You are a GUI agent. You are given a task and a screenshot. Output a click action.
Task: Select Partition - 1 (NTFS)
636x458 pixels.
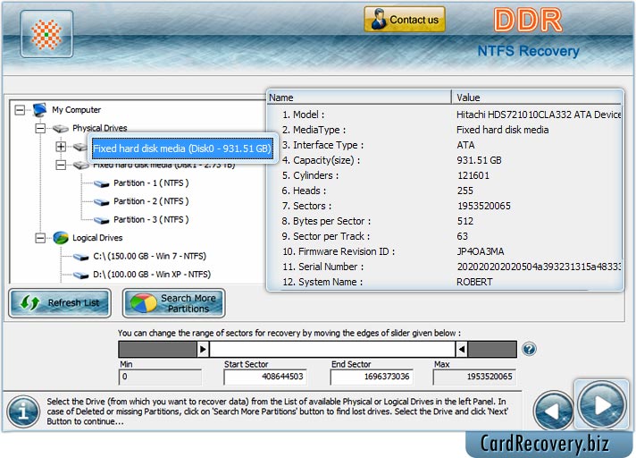point(151,183)
